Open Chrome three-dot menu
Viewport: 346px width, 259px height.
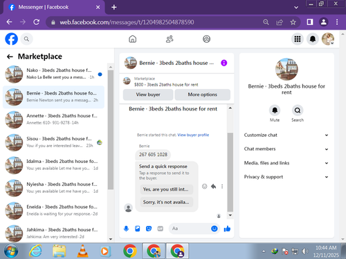(x=337, y=22)
